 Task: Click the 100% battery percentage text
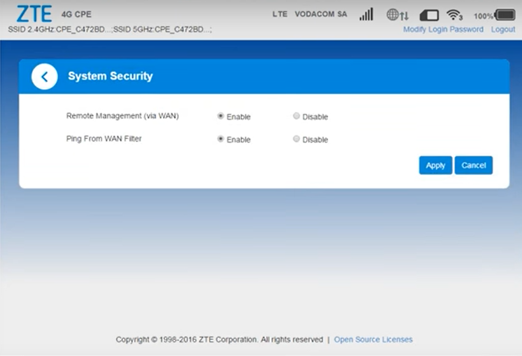(483, 16)
